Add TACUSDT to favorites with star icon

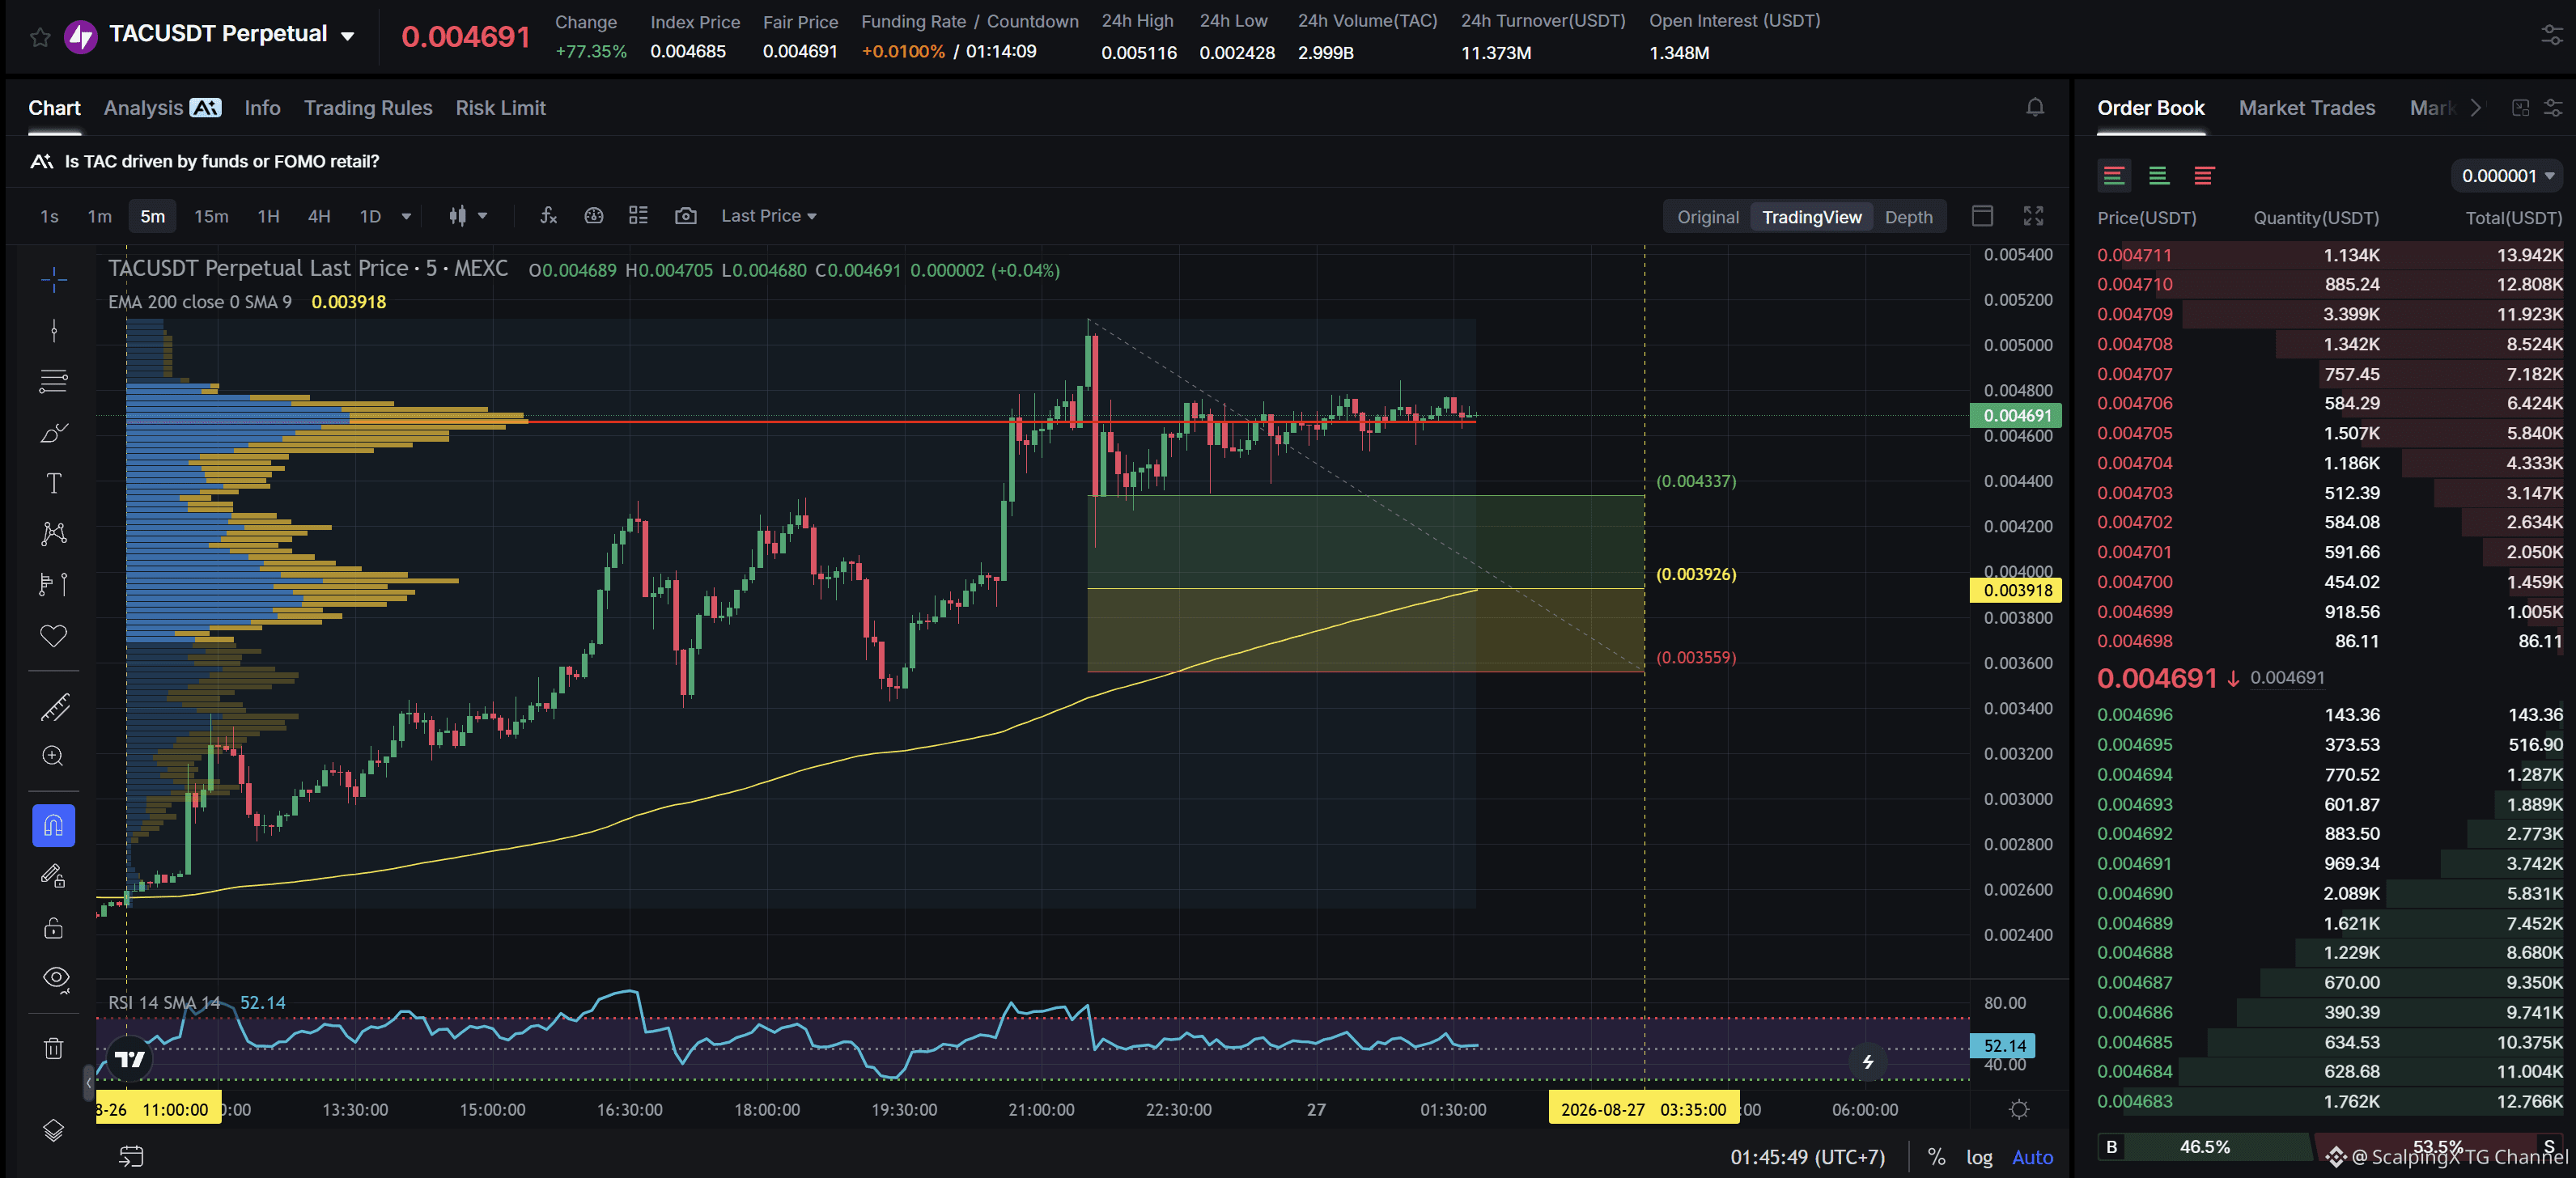click(x=40, y=37)
